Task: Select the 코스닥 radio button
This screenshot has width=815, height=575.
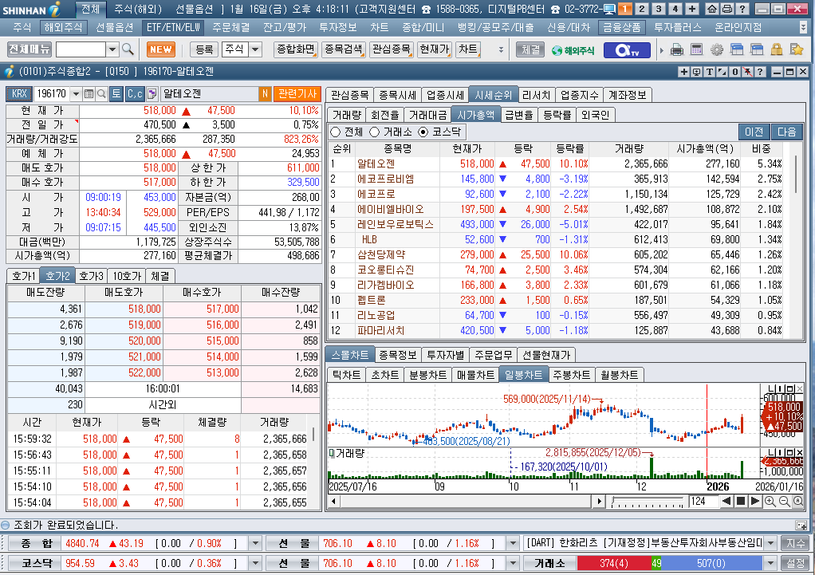Action: (x=423, y=132)
